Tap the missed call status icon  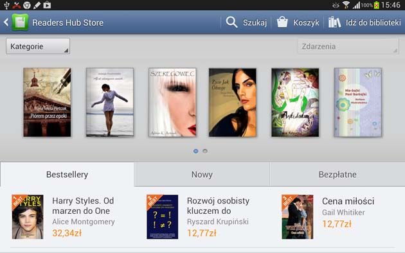click(x=17, y=5)
